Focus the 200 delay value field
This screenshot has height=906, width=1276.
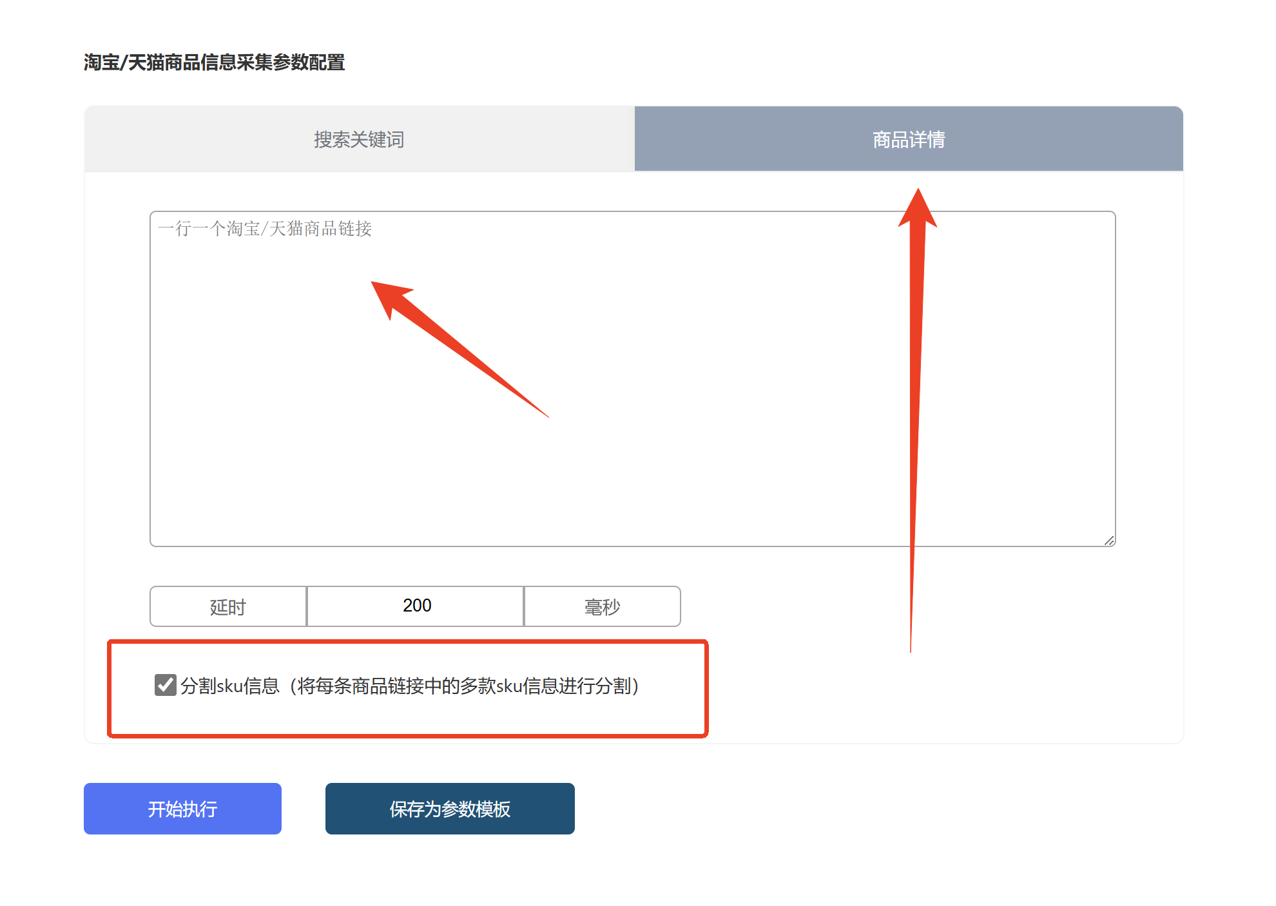click(x=416, y=606)
